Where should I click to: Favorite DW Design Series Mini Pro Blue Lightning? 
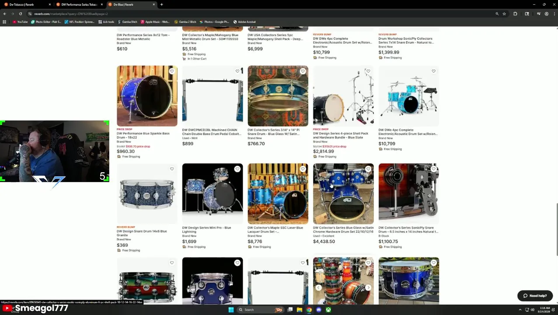[237, 169]
